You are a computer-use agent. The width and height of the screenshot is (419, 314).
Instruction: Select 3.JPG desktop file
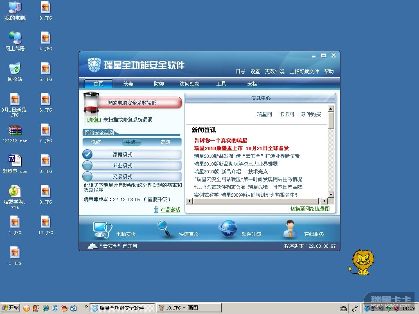point(46,11)
